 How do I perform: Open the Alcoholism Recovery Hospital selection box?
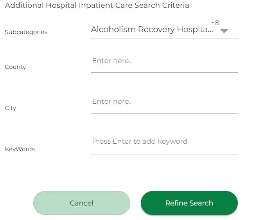(x=152, y=29)
